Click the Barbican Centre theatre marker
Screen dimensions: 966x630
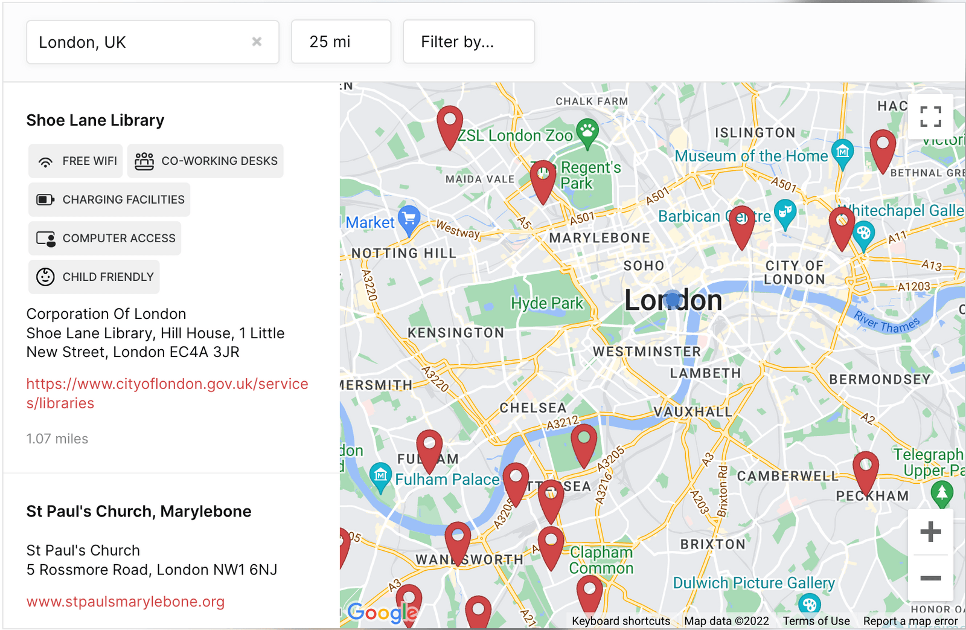(x=785, y=212)
